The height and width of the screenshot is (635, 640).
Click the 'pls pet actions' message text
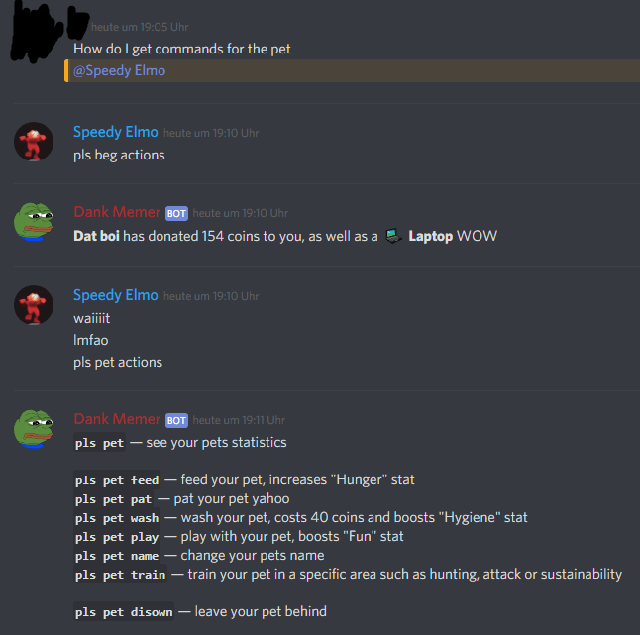pos(118,362)
